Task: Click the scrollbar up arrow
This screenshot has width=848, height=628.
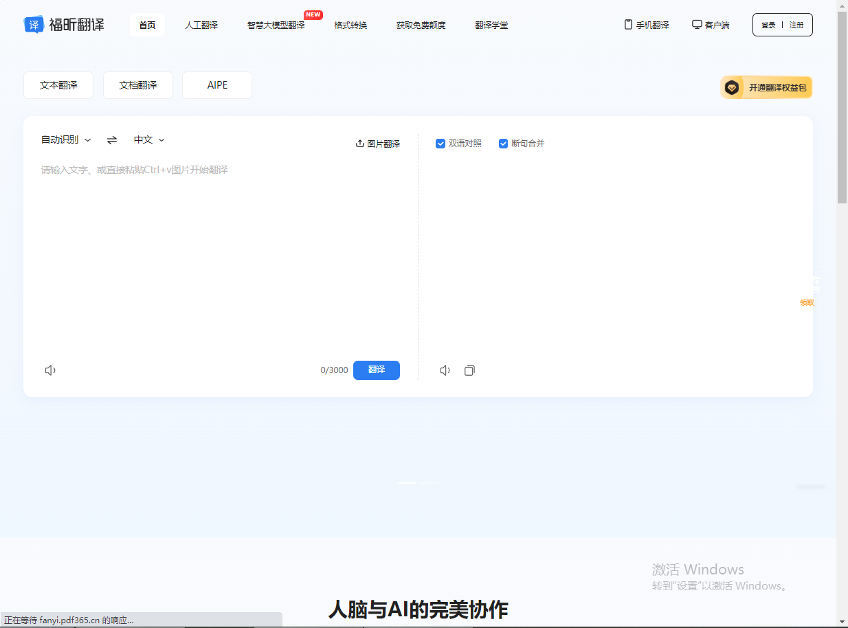Action: [842, 5]
